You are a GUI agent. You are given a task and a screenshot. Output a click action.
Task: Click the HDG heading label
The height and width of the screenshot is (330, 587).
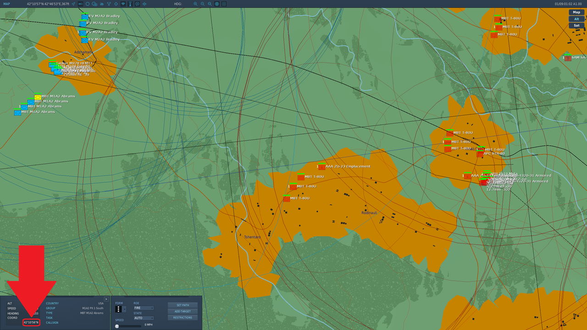click(178, 4)
